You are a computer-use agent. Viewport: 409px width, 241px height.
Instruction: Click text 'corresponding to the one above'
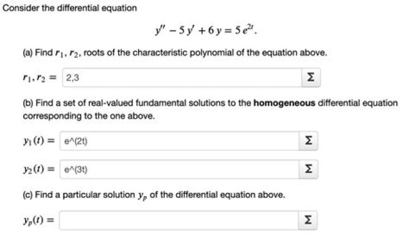[89, 116]
